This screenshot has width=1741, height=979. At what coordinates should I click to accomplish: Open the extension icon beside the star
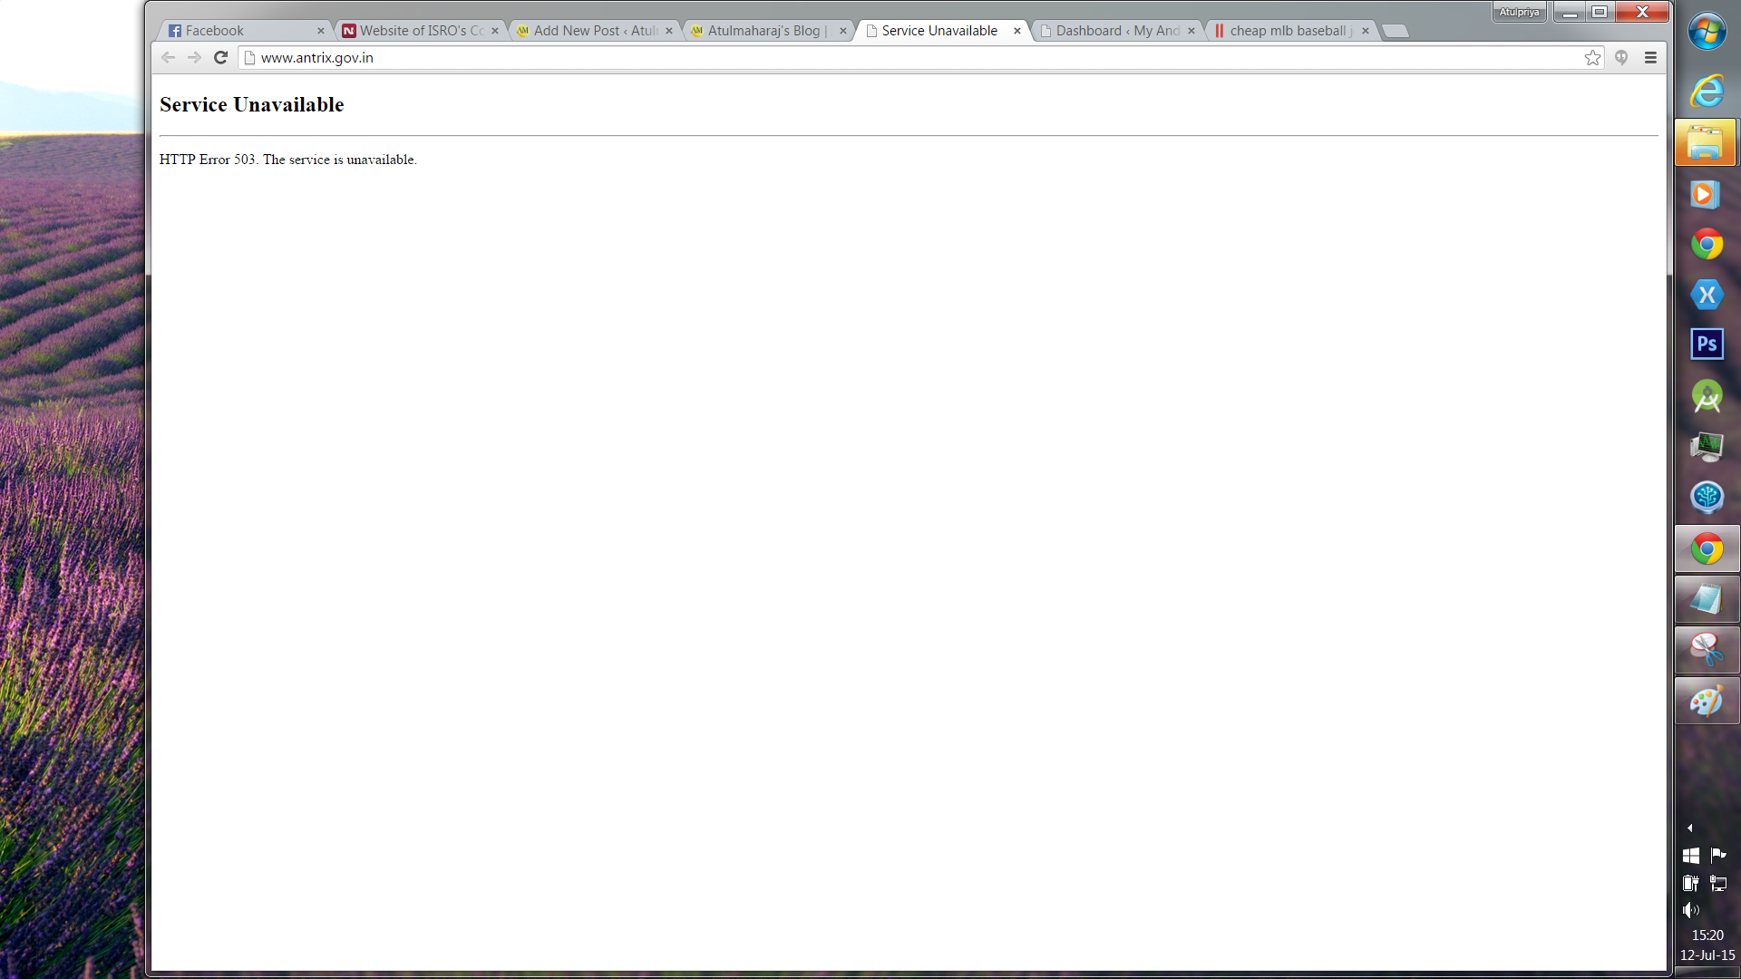[1621, 58]
